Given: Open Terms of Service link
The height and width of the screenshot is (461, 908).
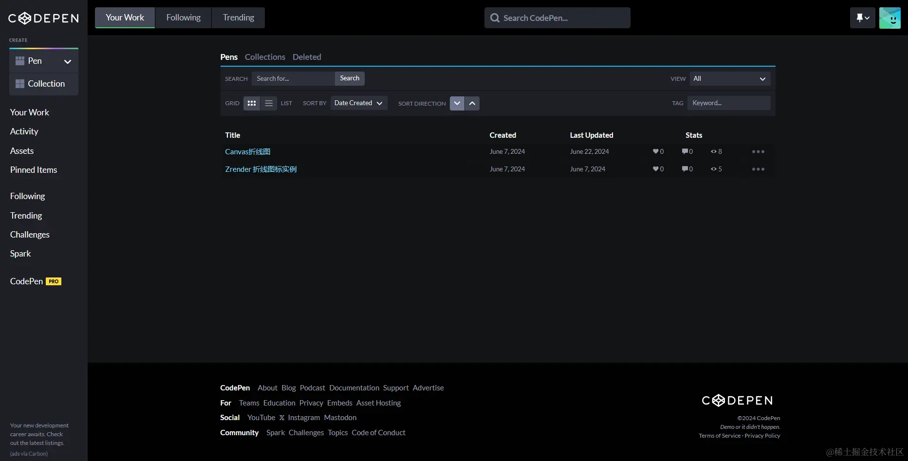Looking at the screenshot, I should click(x=720, y=436).
